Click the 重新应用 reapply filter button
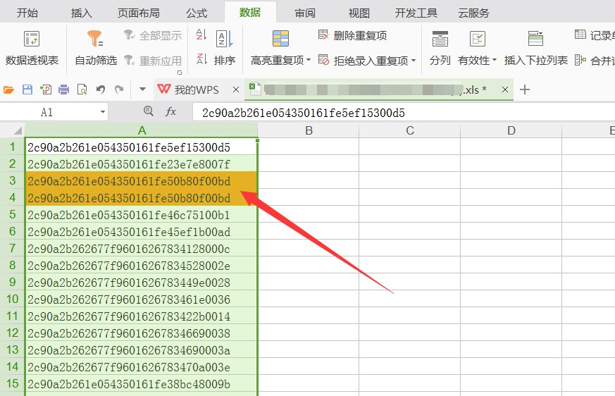Image resolution: width=615 pixels, height=396 pixels. (153, 61)
